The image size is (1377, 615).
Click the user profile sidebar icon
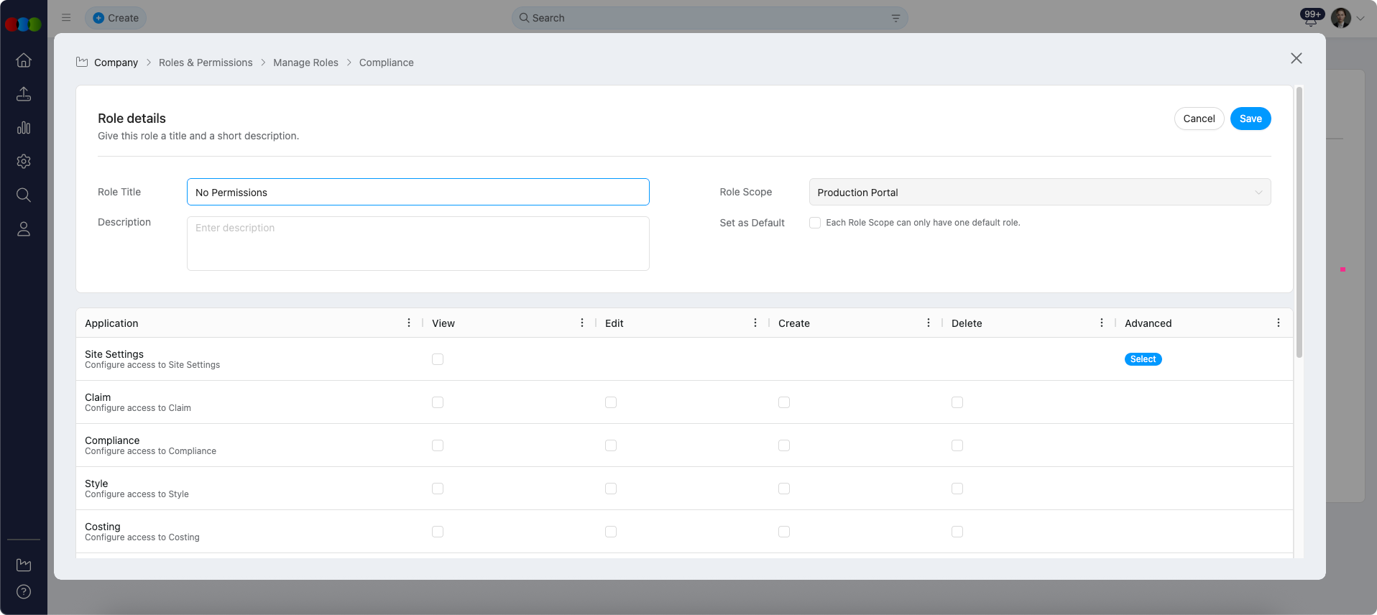[x=24, y=229]
